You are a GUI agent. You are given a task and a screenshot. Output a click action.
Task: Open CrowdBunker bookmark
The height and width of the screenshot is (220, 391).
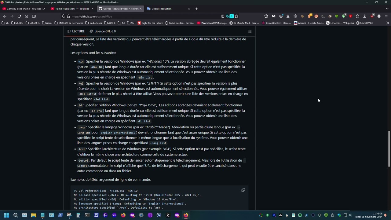click(x=276, y=23)
